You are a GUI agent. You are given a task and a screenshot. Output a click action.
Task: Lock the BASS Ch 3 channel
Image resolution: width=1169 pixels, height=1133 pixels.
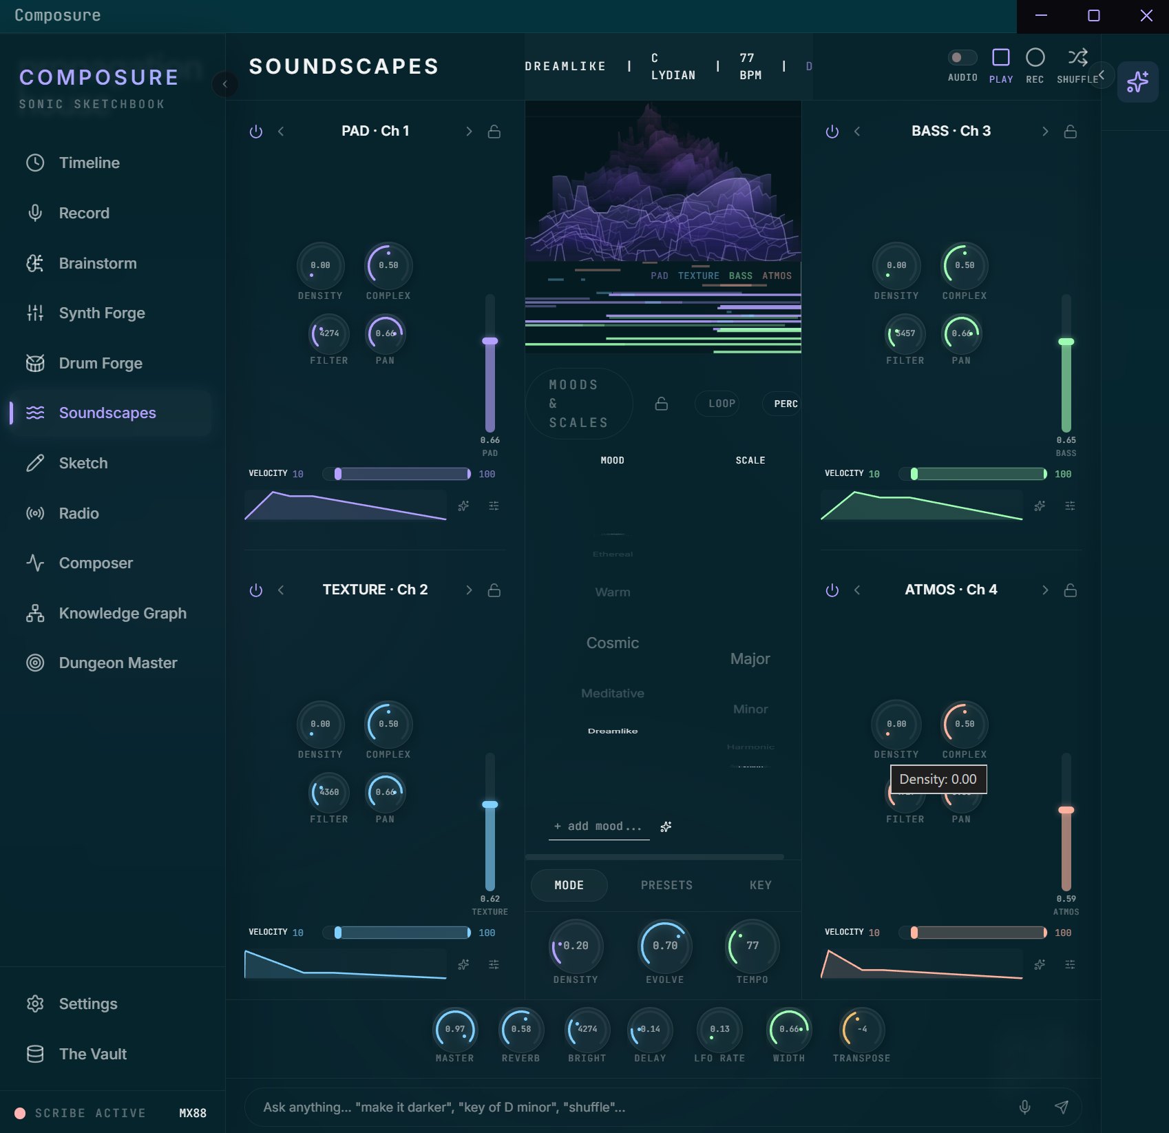coord(1071,132)
